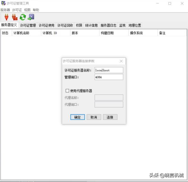The image size is (188, 182).
Task: Click the 连接 button in the dialog
Action: pos(110,117)
